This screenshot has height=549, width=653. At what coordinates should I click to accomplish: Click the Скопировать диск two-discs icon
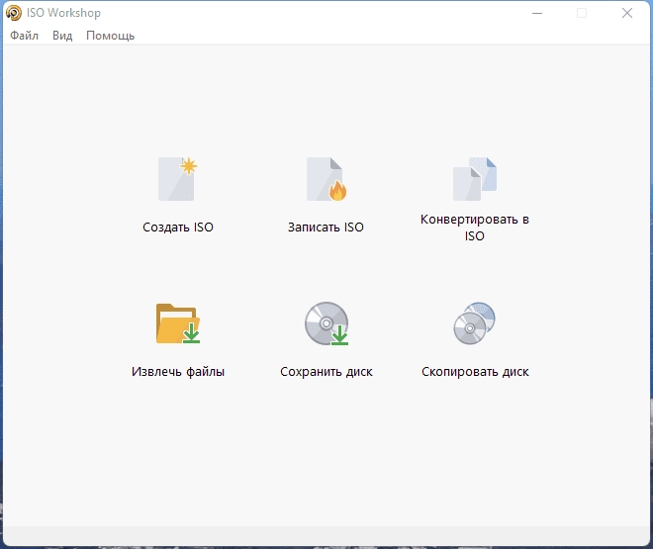point(475,323)
